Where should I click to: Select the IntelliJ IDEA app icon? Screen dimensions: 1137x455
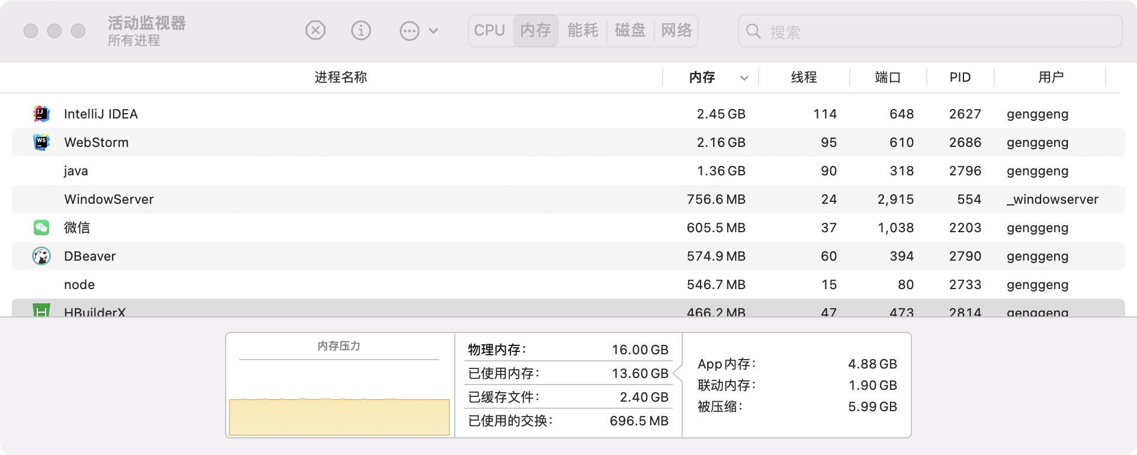[41, 114]
